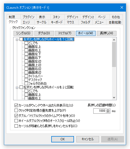The height and width of the screenshot is (149, 130).
Task: Tick the 画面左辺 checkbox
Action: tap(26, 61)
